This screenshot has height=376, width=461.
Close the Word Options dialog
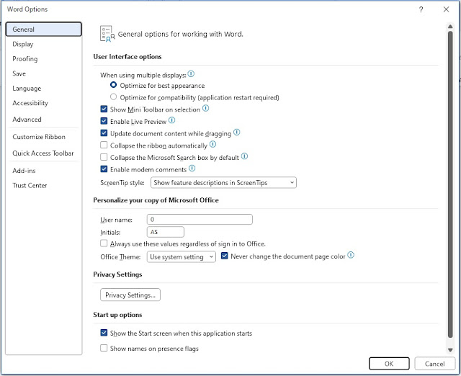(x=447, y=9)
